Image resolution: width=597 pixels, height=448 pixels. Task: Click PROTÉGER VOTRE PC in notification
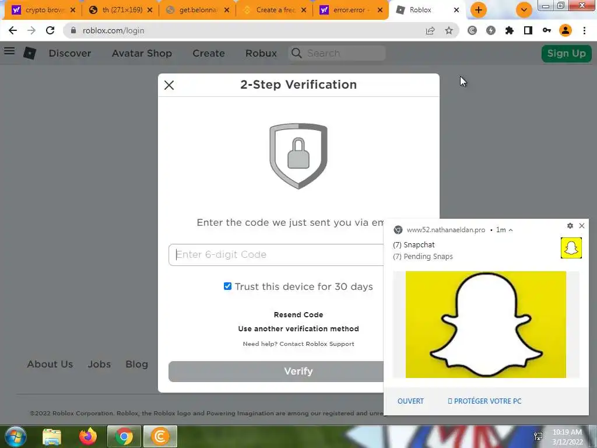[x=484, y=401]
